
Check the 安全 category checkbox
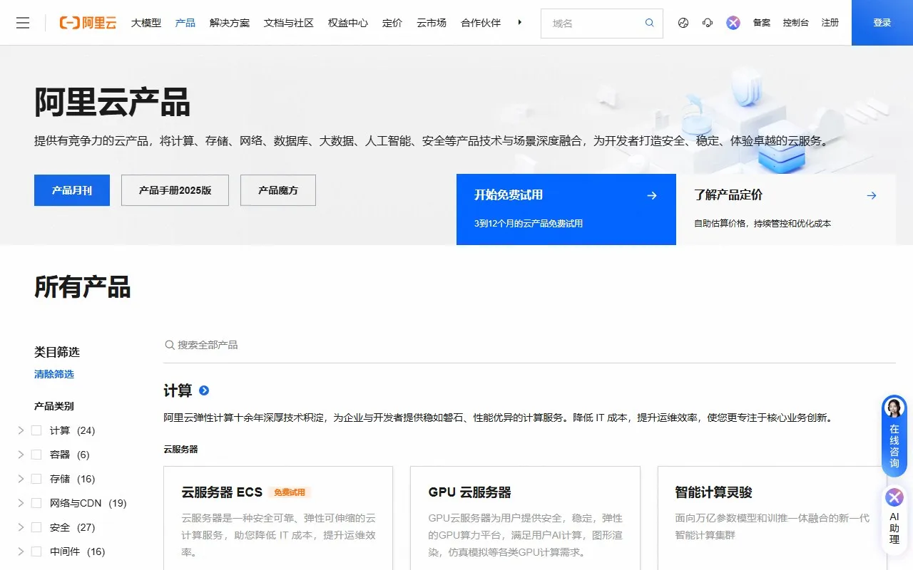tap(36, 527)
